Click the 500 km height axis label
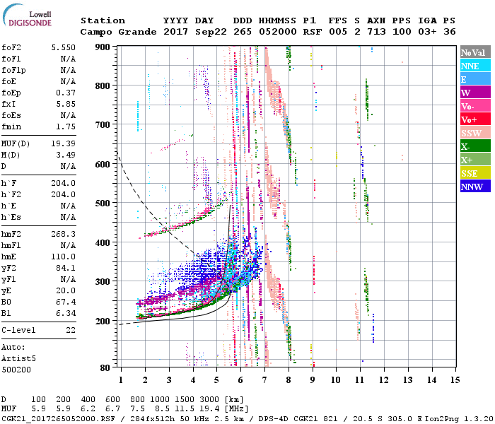The width and height of the screenshot is (495, 424). pos(103,204)
